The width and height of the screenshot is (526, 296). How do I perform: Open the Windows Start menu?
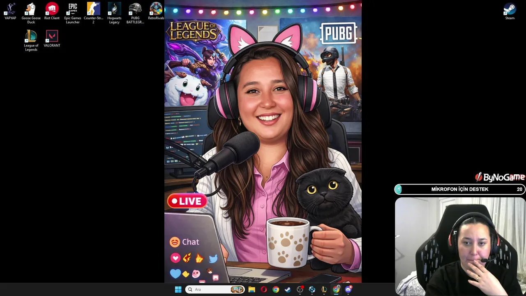click(178, 289)
